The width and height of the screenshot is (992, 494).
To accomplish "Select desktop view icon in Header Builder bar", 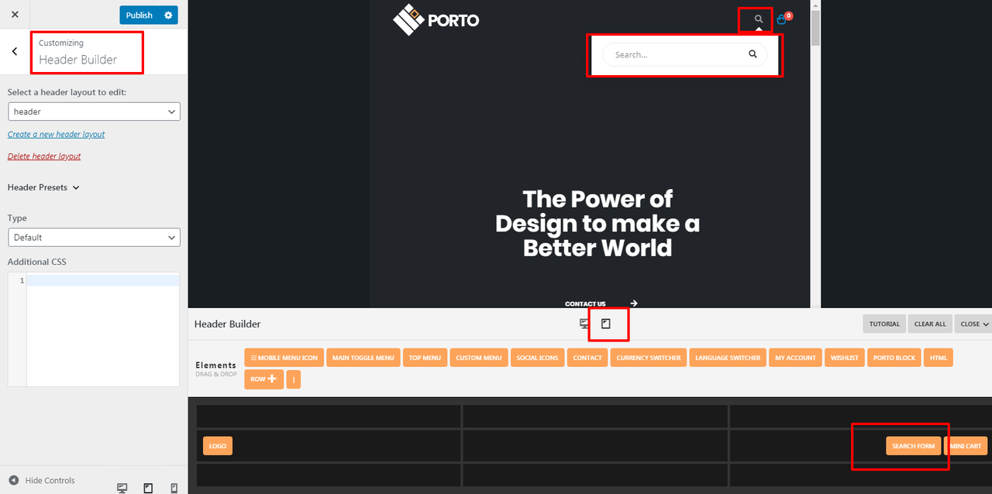I will pos(584,324).
